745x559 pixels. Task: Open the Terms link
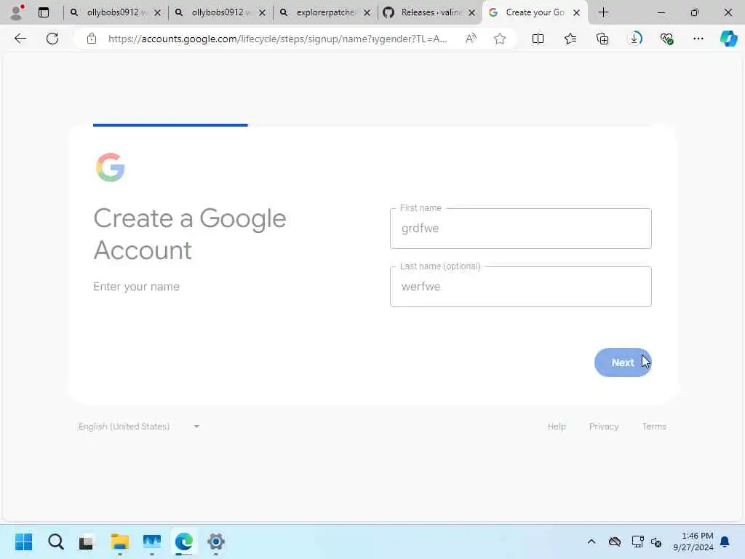click(654, 427)
